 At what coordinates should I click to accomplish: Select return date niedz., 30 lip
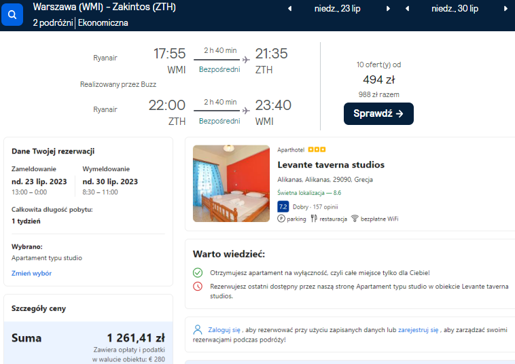coord(455,9)
